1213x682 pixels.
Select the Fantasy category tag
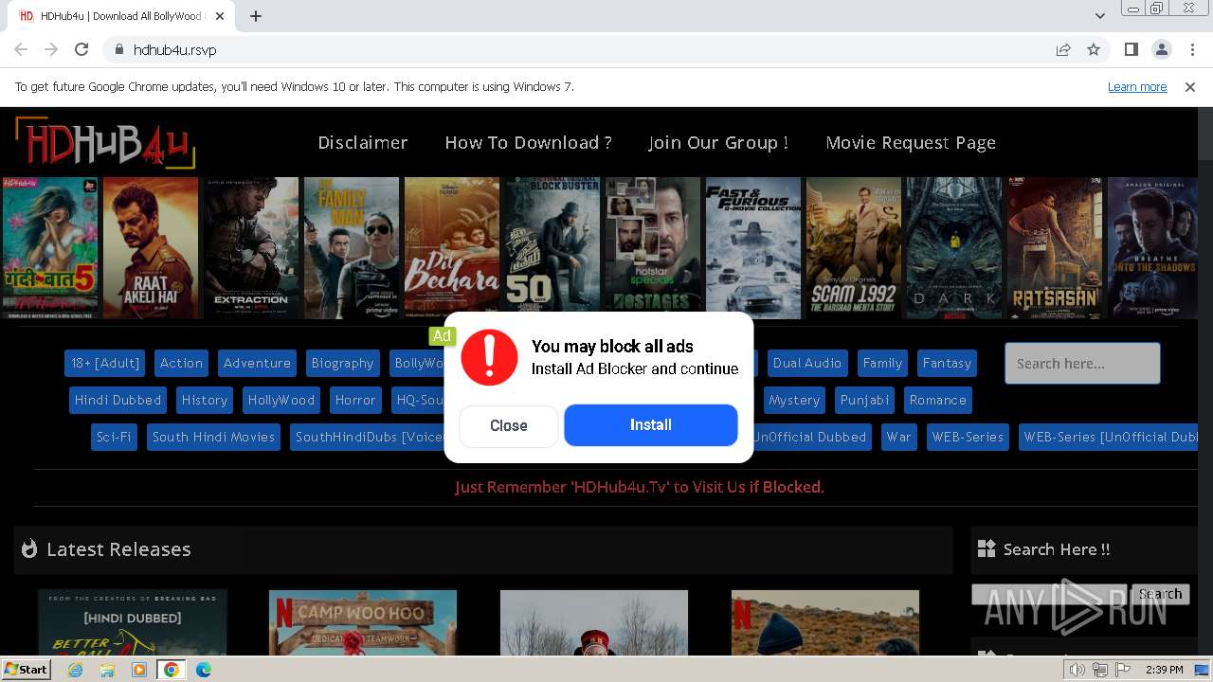tap(947, 363)
